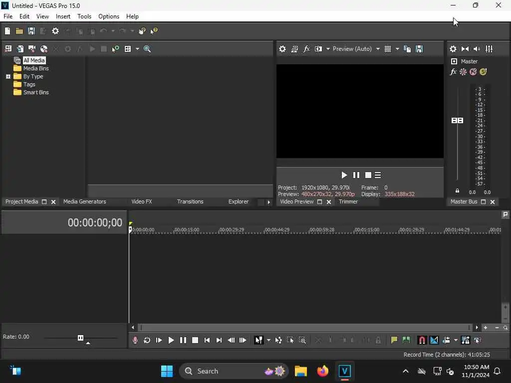Save project using floppy disk icon

[31, 31]
